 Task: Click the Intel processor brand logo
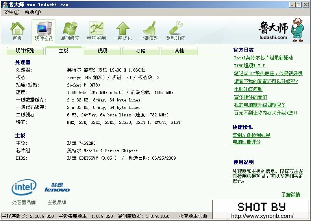pyautogui.click(x=24, y=187)
